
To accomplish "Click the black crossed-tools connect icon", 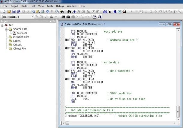I will click(x=110, y=11).
